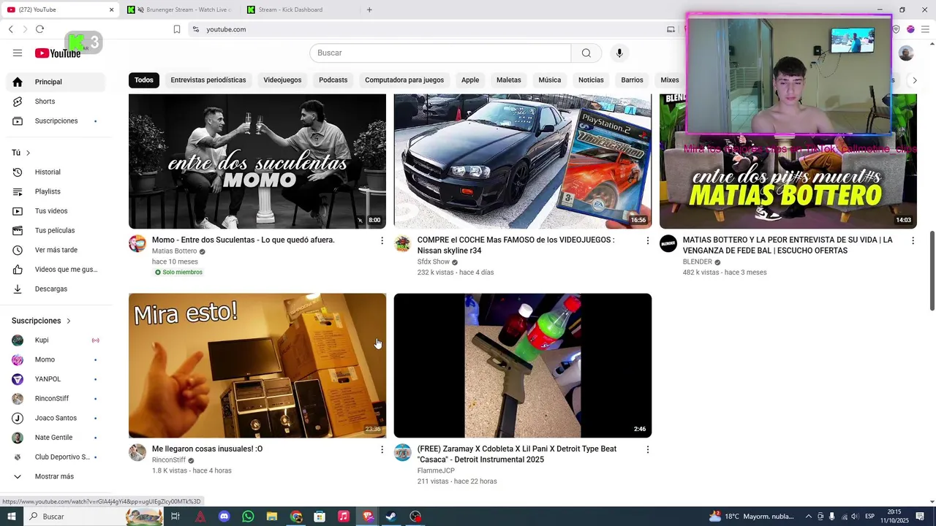Image resolution: width=936 pixels, height=526 pixels.
Task: Click the search magnifier button
Action: [586, 53]
